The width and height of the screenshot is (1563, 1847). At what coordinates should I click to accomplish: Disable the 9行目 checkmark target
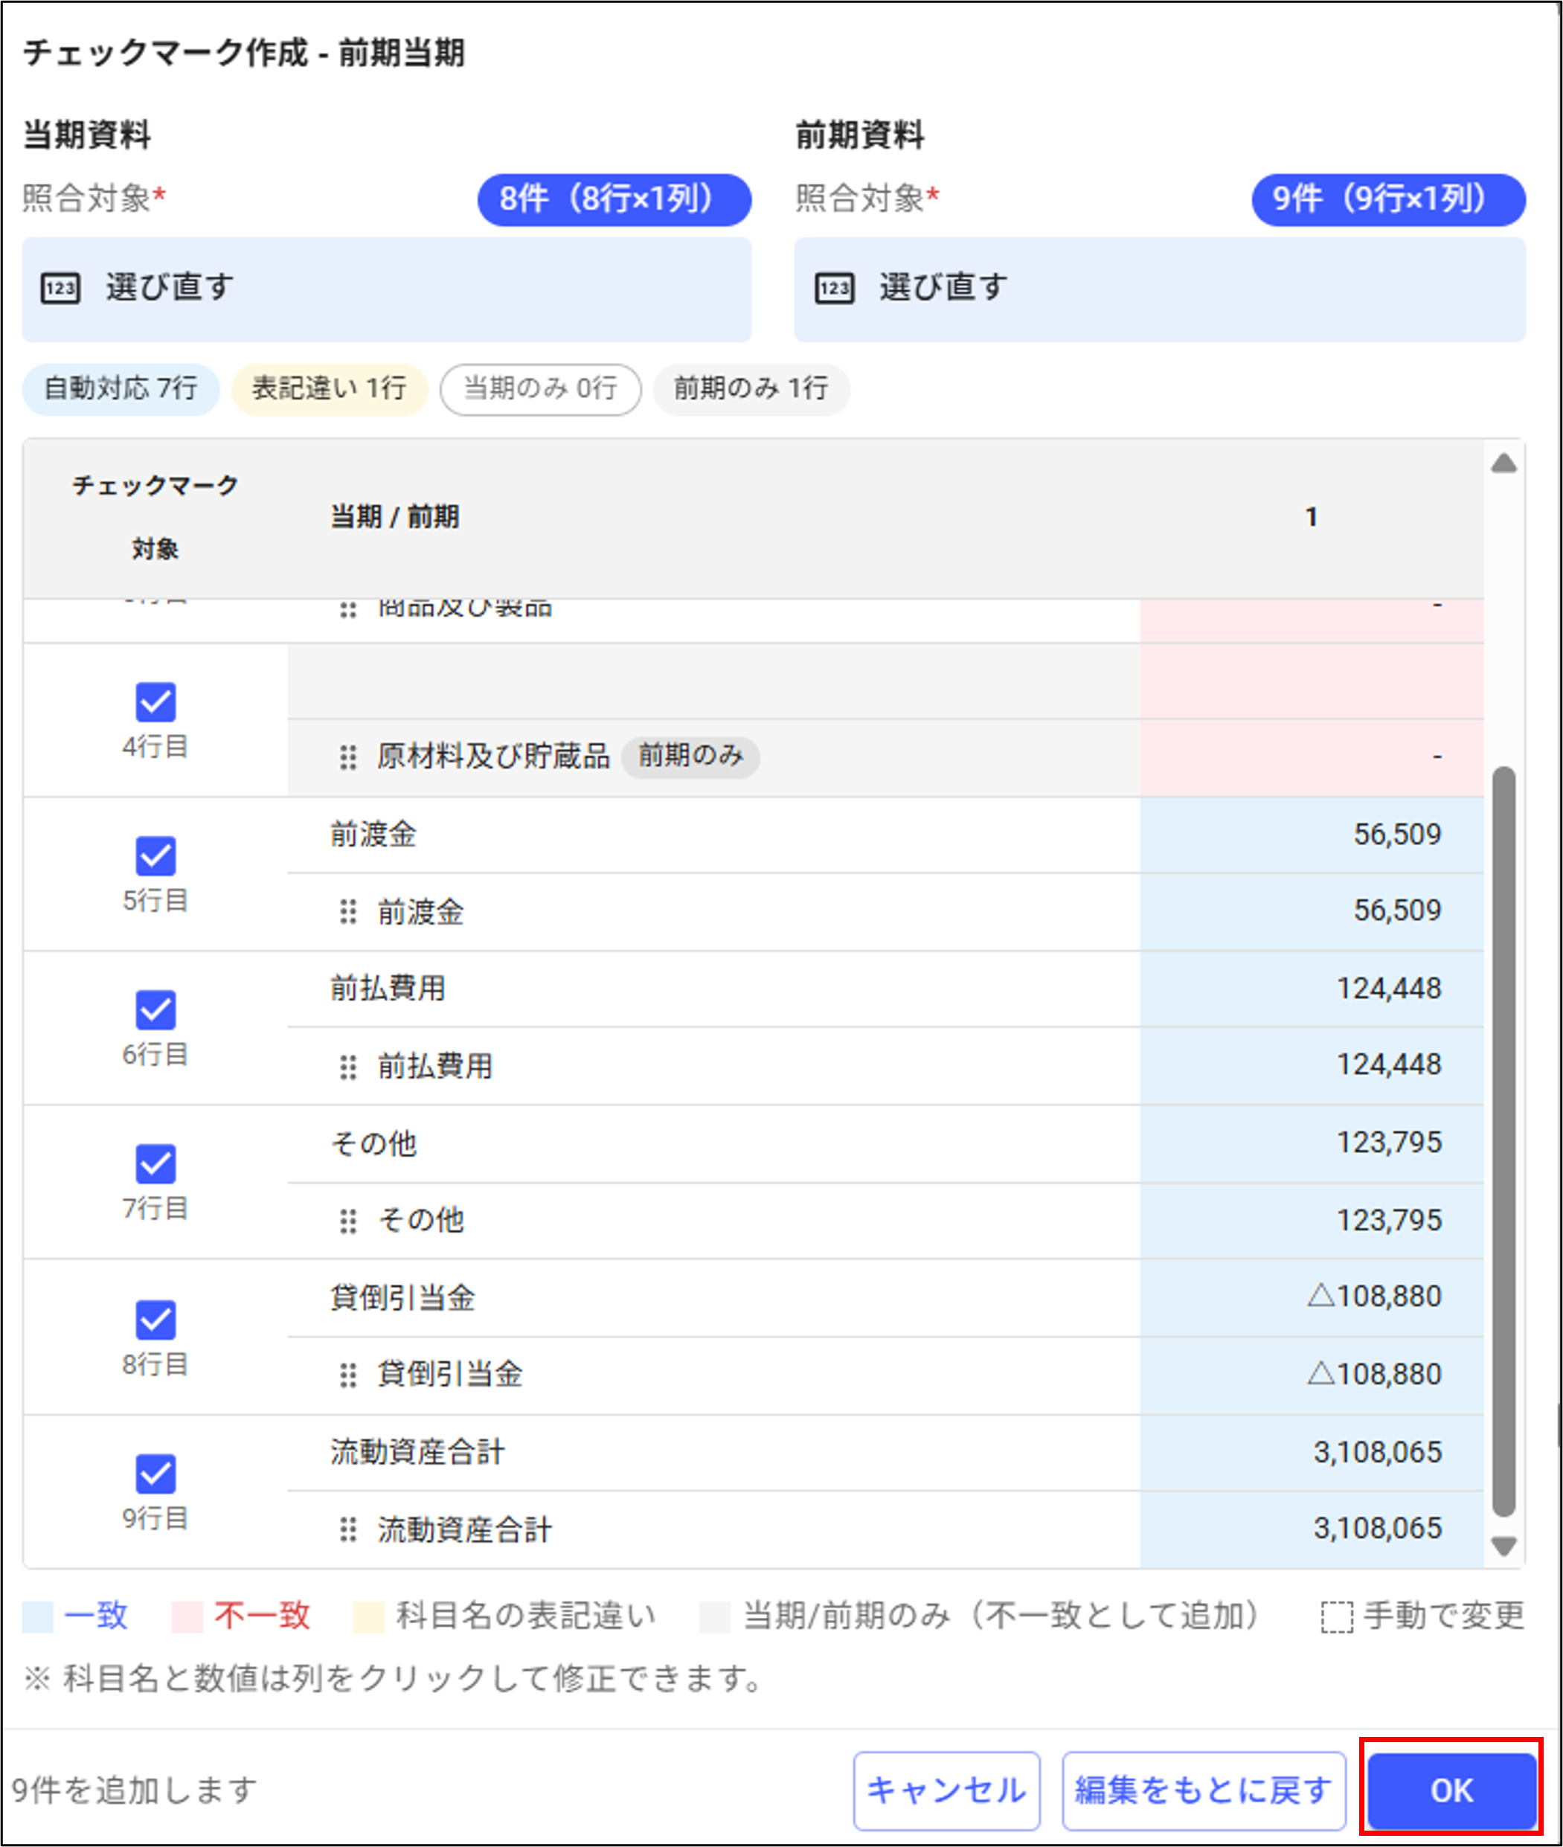155,1474
